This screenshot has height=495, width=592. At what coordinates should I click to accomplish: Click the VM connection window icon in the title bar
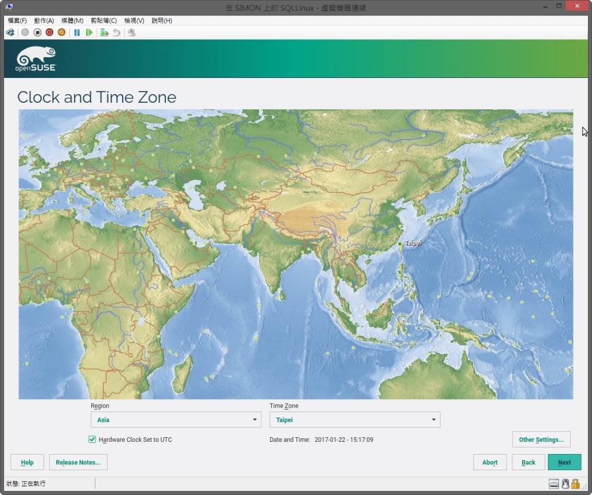[10, 7]
